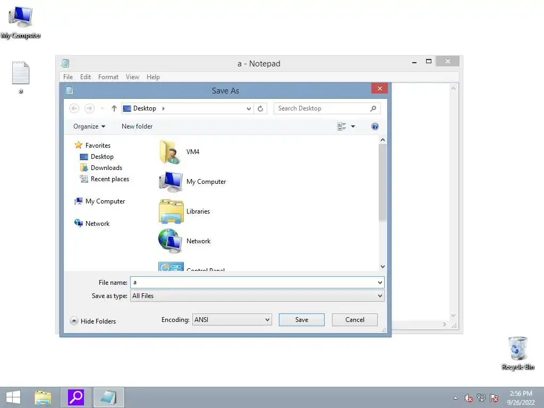Image resolution: width=544 pixels, height=408 pixels.
Task: Select the Libraries folder icon
Action: [171, 211]
